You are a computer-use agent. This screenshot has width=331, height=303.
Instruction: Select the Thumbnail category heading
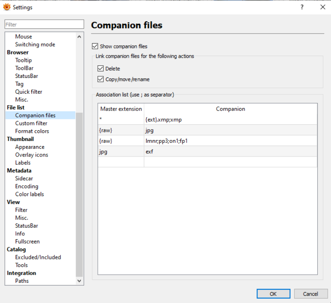point(20,139)
